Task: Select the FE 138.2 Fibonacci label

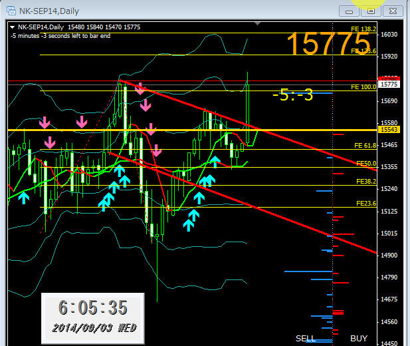Action: pyautogui.click(x=363, y=29)
